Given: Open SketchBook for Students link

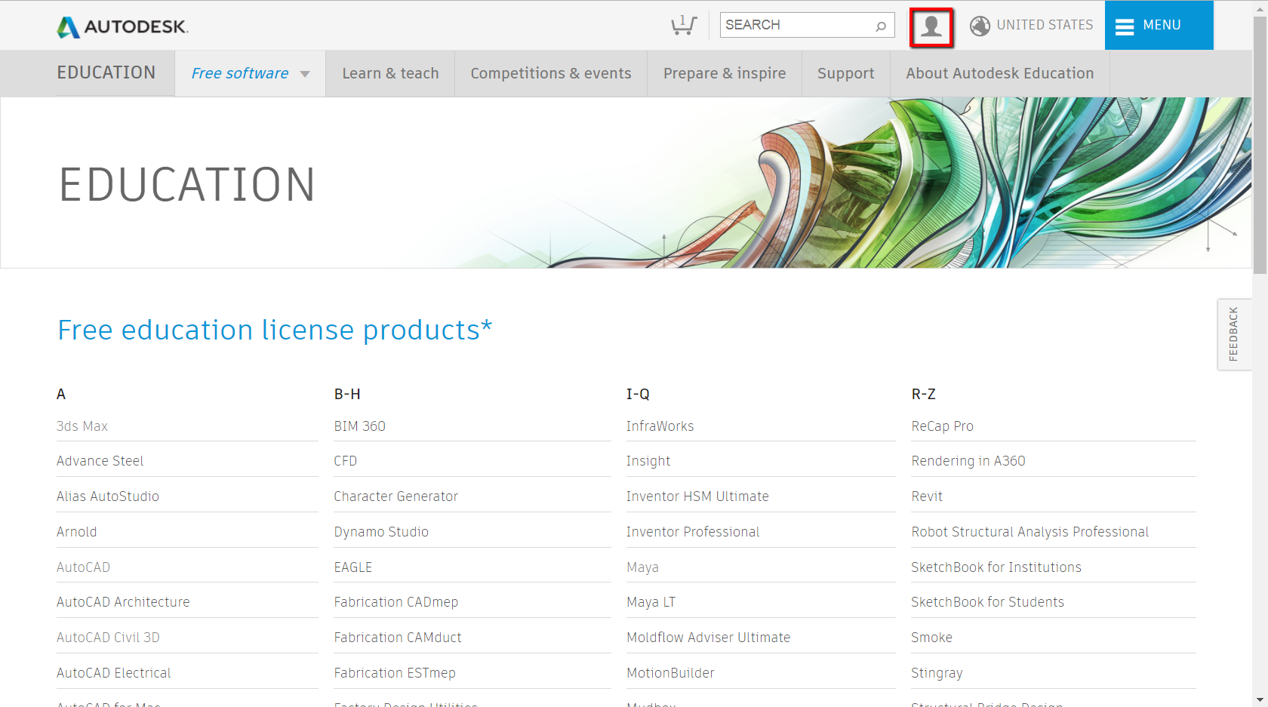Looking at the screenshot, I should [x=987, y=602].
